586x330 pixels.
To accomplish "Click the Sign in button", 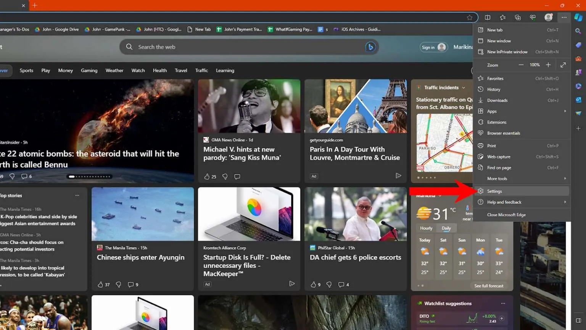I will (x=433, y=47).
